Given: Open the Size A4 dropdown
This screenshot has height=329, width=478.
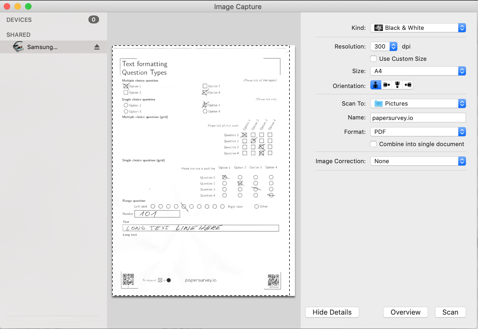Looking at the screenshot, I should pyautogui.click(x=418, y=71).
